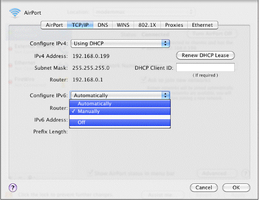Click the AirPort title next to Wi-Fi icon

pyautogui.click(x=32, y=13)
